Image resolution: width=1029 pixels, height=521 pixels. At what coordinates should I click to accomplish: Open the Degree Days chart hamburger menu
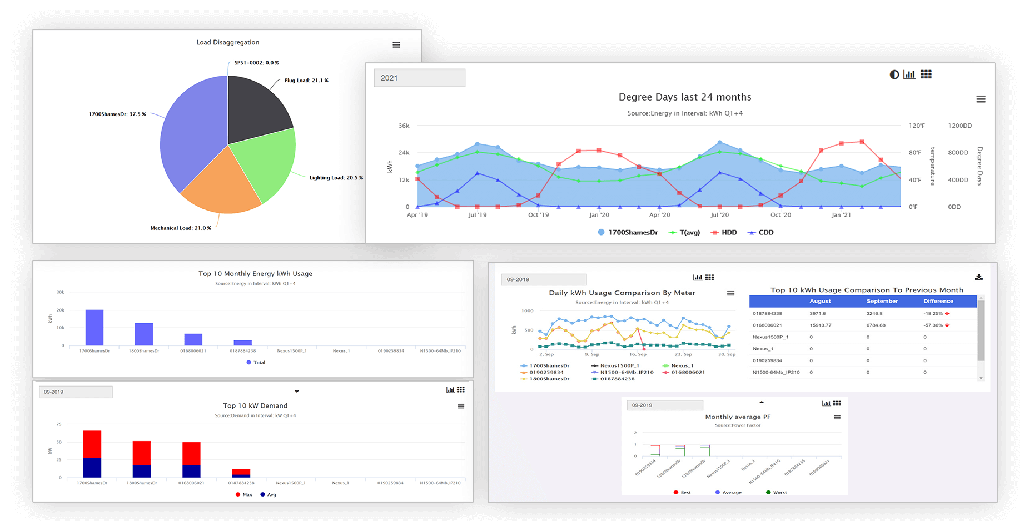pyautogui.click(x=981, y=99)
